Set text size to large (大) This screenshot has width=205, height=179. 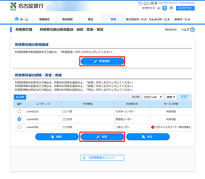click(x=171, y=8)
